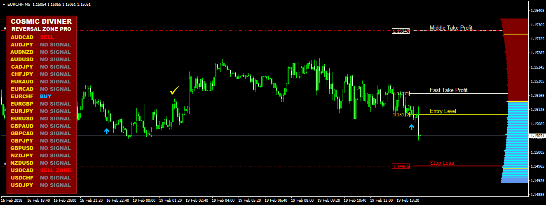
Task: Click the 1.15112 Entry Level price label
Action: (x=401, y=115)
